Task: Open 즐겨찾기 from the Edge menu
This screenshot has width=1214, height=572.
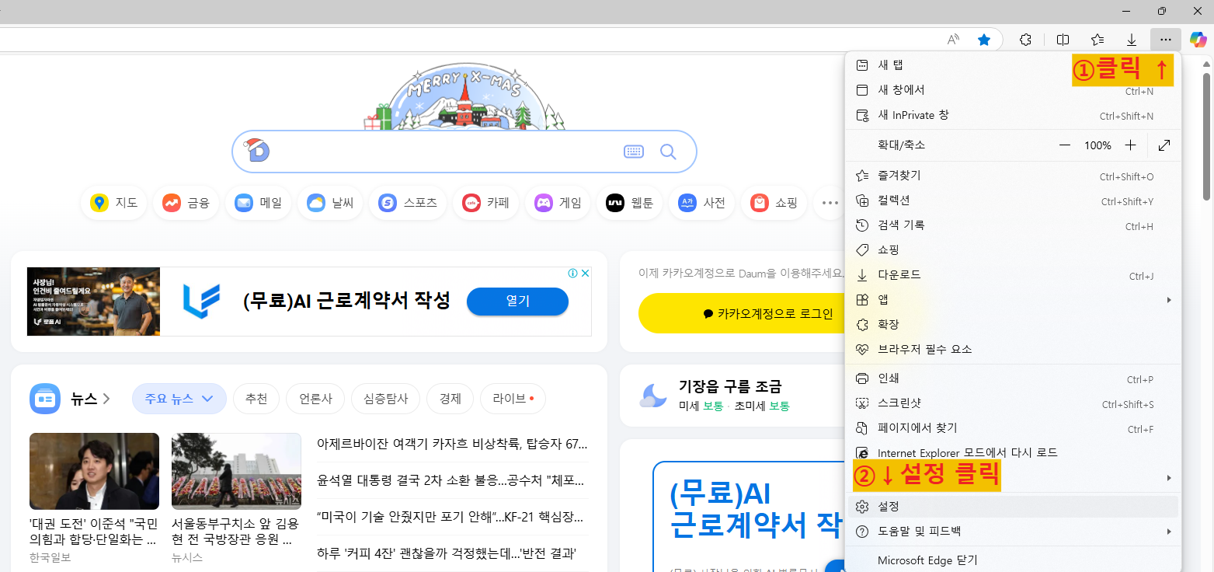Action: tap(1013, 176)
